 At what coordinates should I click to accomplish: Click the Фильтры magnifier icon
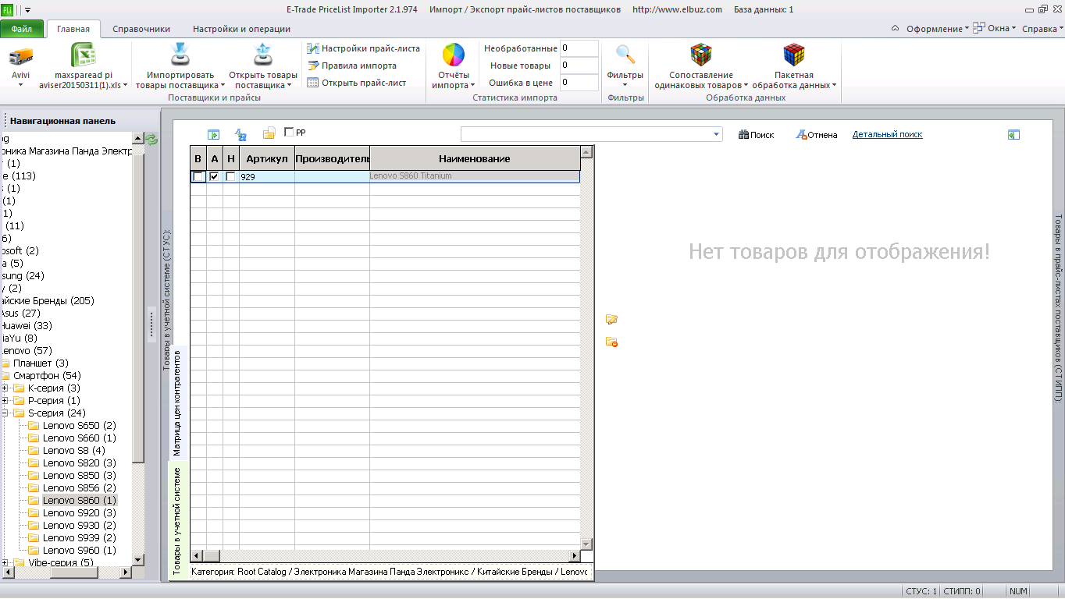pyautogui.click(x=625, y=55)
